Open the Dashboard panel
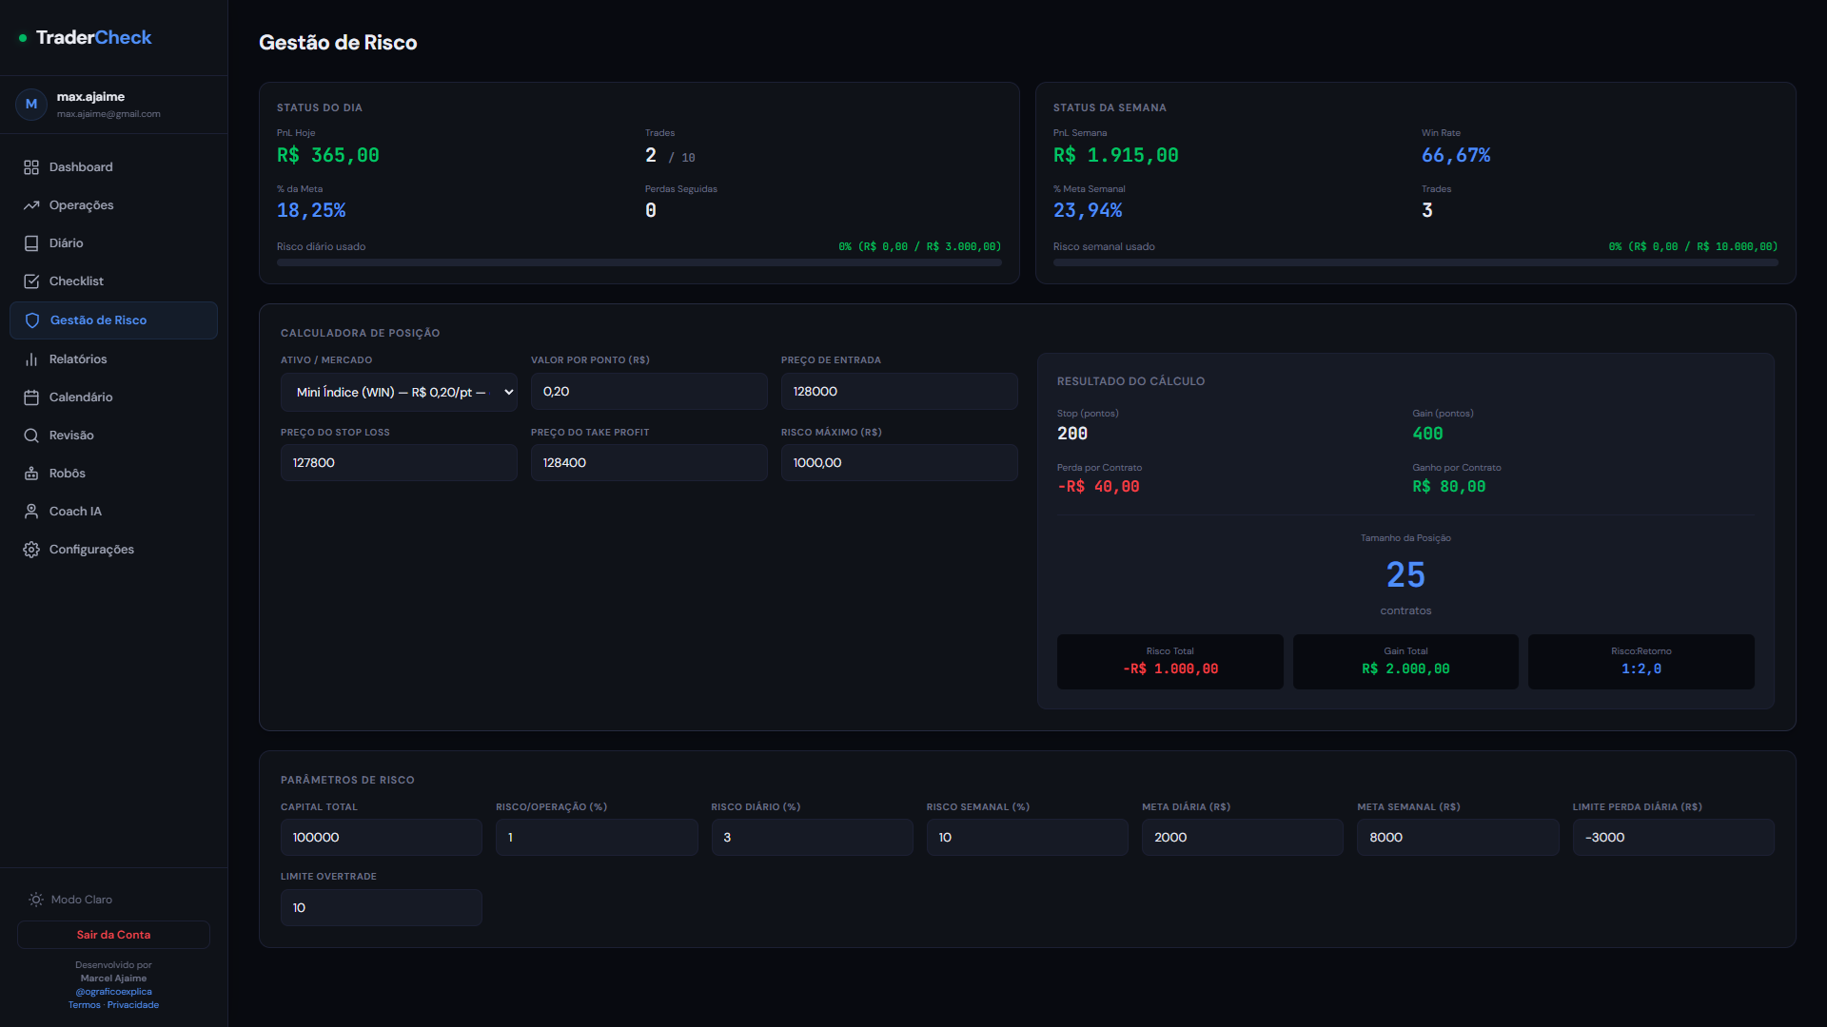 point(80,166)
